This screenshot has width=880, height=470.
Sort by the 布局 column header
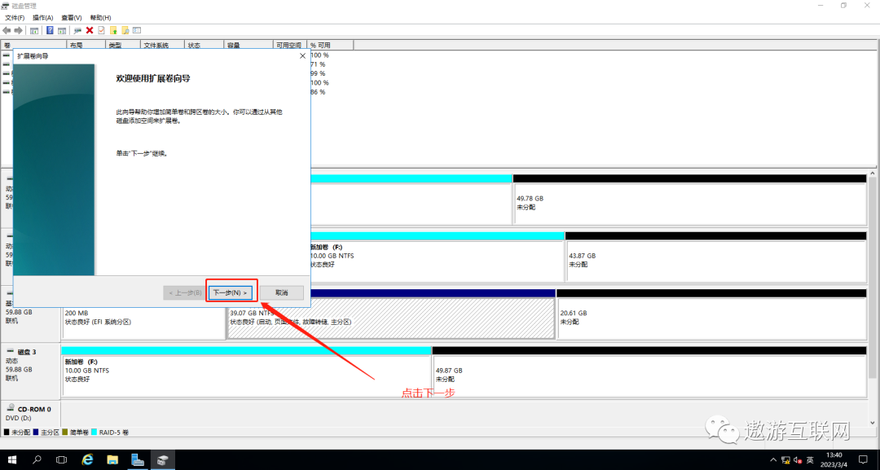tap(86, 46)
